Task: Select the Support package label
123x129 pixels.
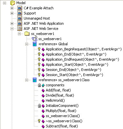Action: [30, 13]
